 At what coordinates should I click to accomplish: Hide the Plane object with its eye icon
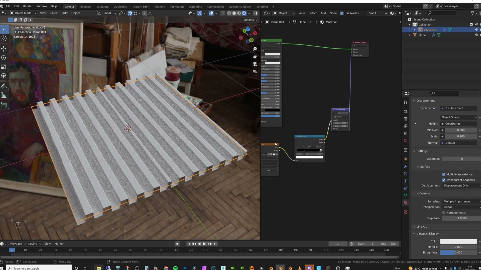(x=476, y=35)
